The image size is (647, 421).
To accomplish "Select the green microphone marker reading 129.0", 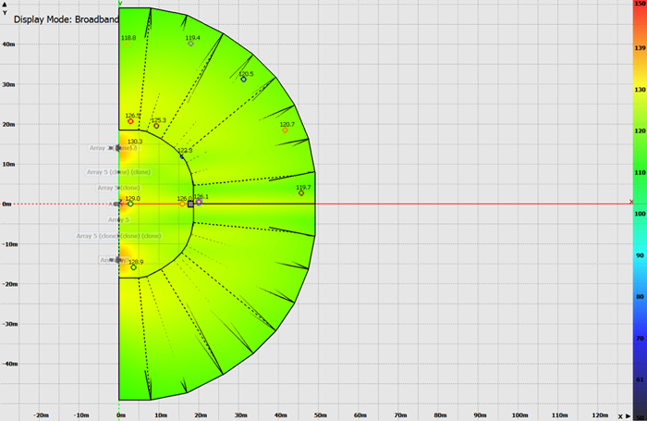I will pyautogui.click(x=130, y=204).
